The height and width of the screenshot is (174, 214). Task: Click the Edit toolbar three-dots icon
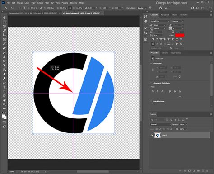pyautogui.click(x=4, y=108)
